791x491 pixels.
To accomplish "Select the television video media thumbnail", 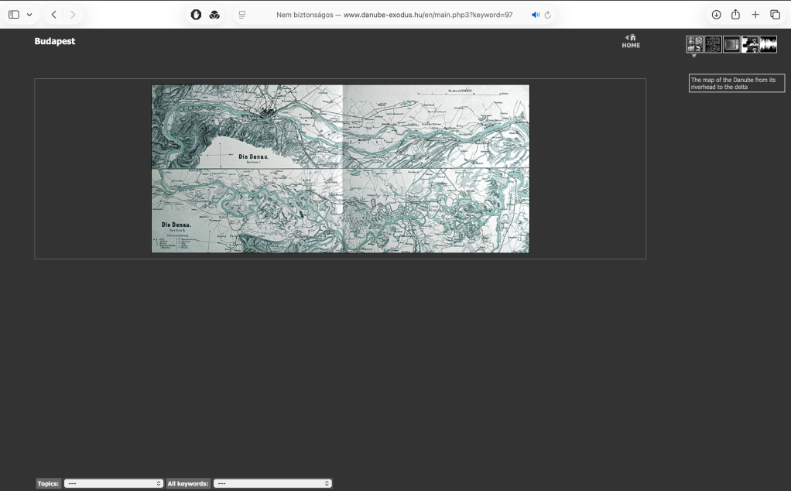I will pos(731,44).
